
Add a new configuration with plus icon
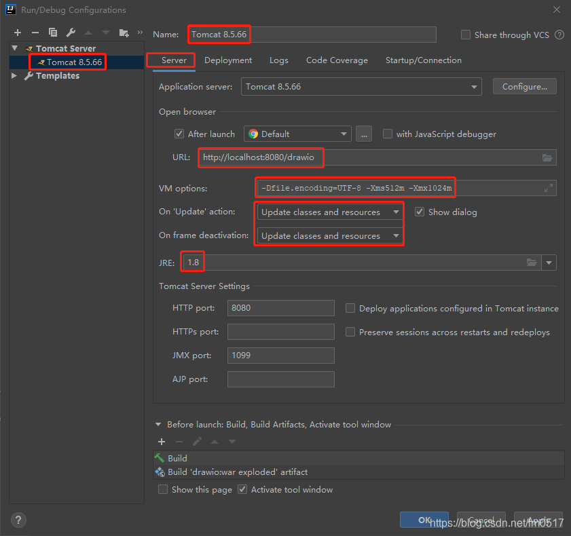17,33
